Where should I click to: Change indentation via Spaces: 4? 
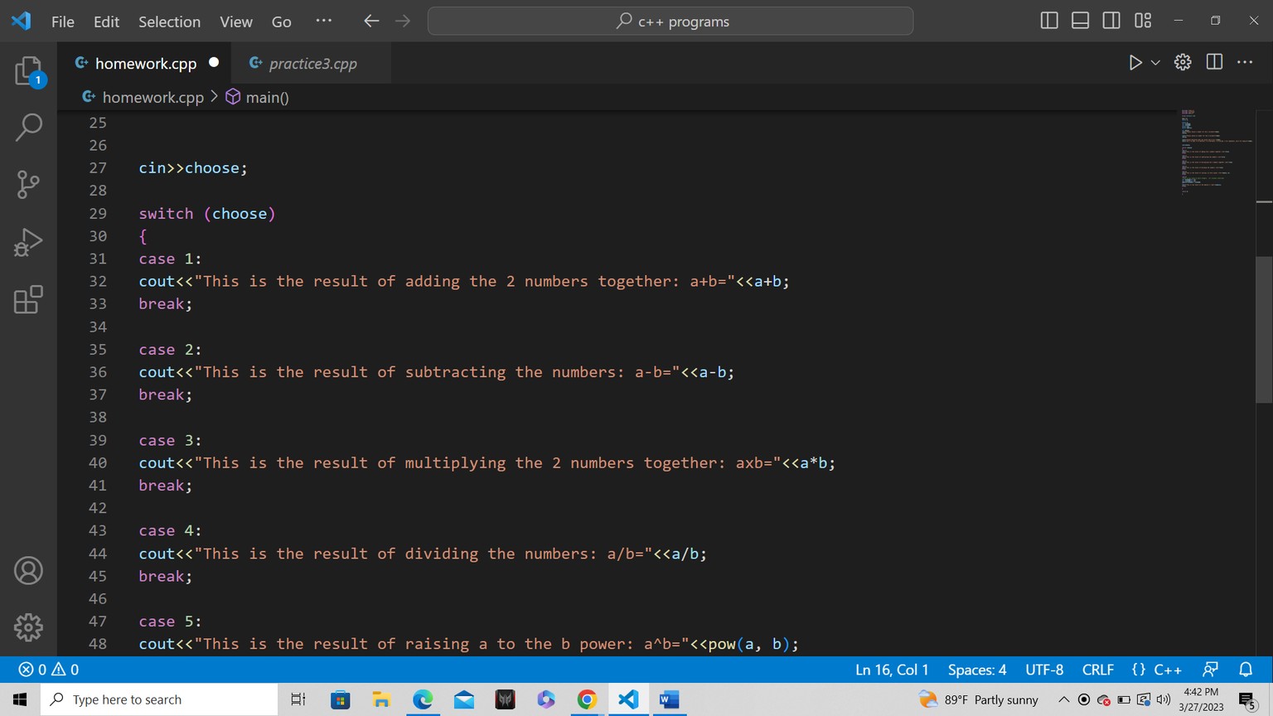977,670
